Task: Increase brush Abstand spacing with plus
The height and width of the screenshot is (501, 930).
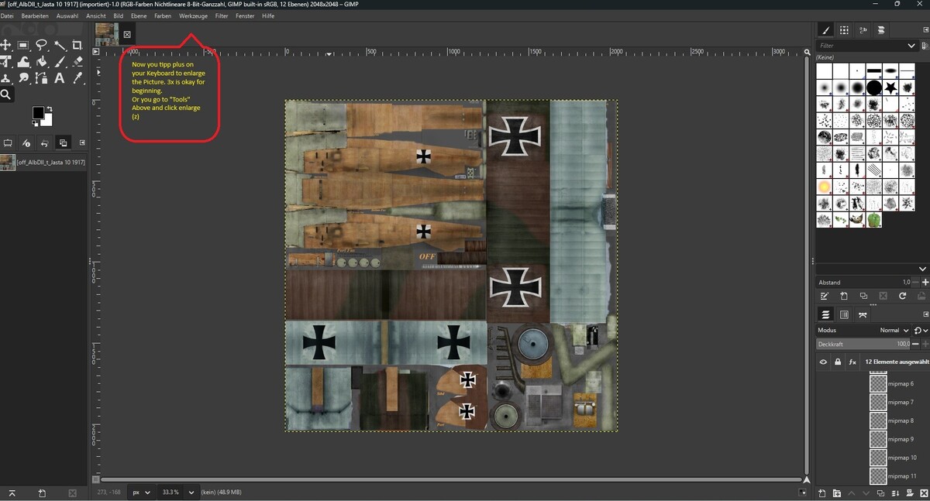Action: 925,282
